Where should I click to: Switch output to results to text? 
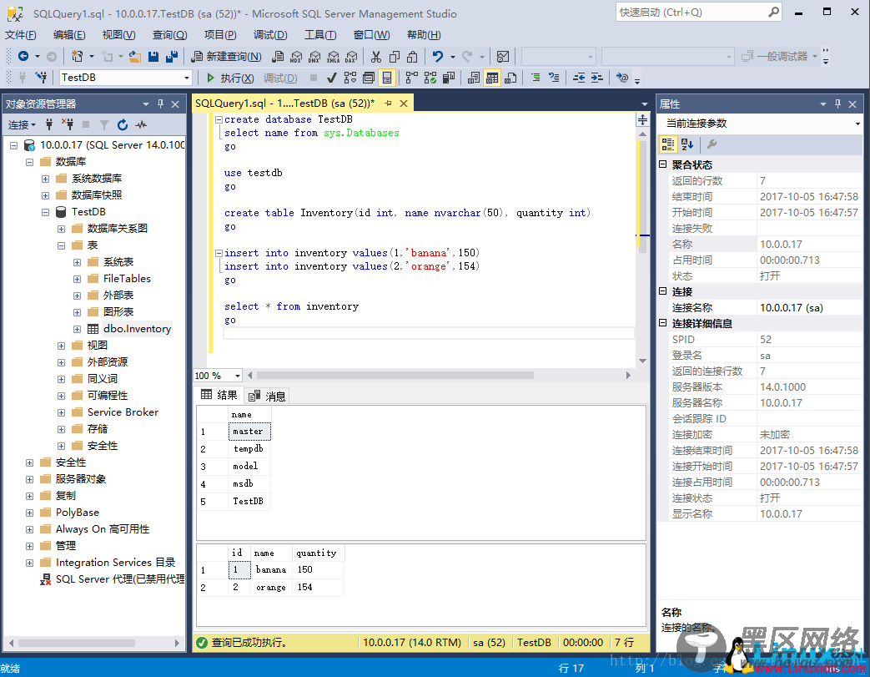(x=474, y=78)
